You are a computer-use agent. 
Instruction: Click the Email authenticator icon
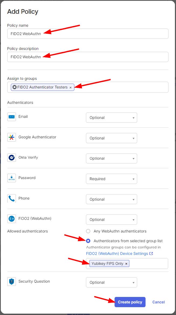click(12, 117)
